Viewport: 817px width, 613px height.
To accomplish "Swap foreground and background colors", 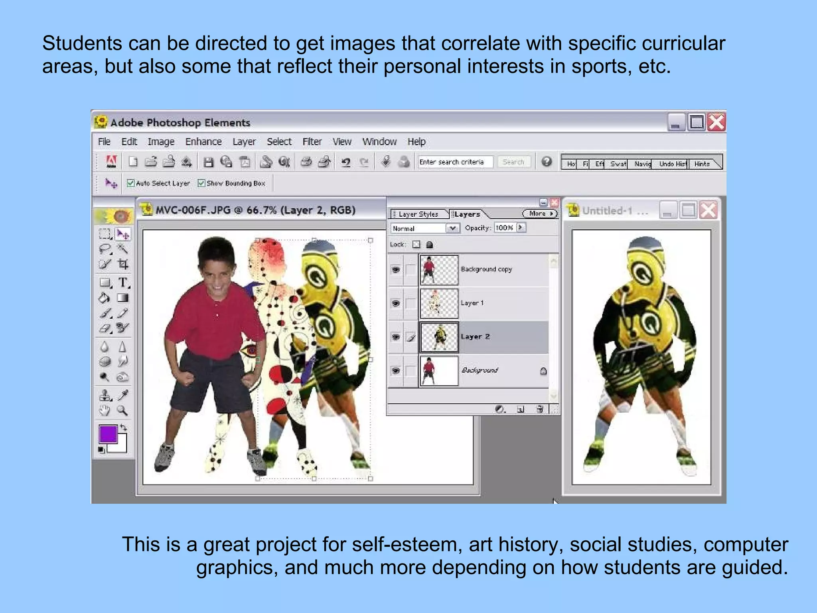I will [x=124, y=427].
